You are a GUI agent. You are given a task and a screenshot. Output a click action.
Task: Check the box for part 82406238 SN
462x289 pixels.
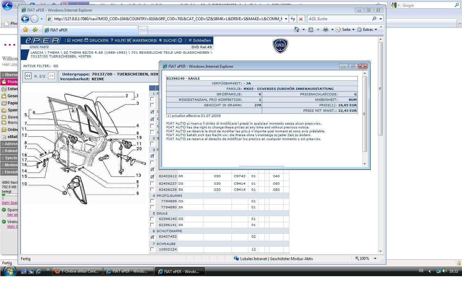152,189
